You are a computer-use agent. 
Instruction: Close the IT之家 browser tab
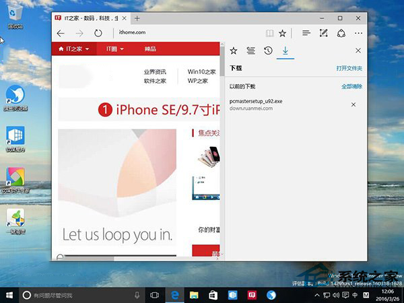(124, 18)
